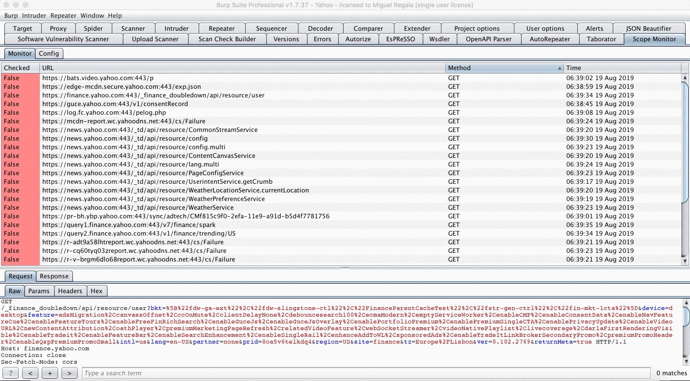
Task: Switch to the Taborator tab
Action: click(x=601, y=39)
